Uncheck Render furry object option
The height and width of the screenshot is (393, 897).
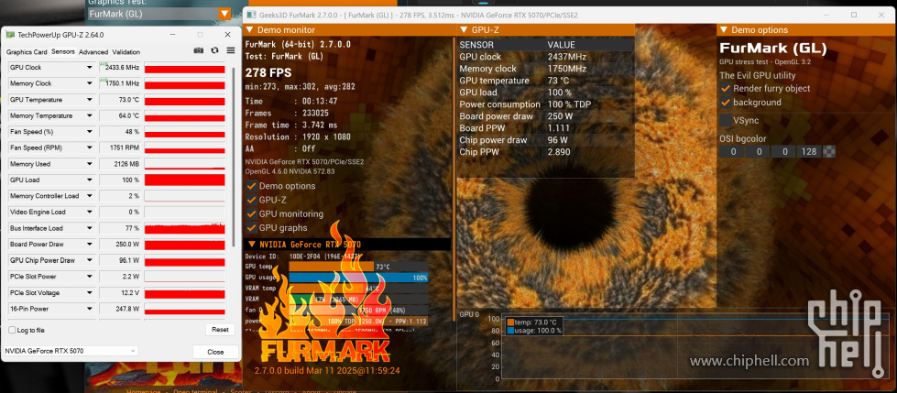pyautogui.click(x=726, y=89)
